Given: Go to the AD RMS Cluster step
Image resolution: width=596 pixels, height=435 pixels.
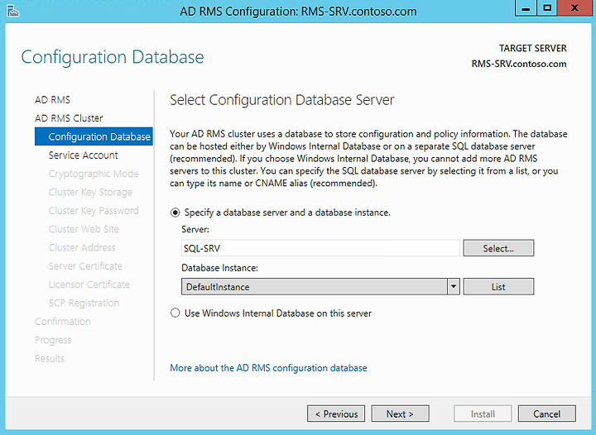Looking at the screenshot, I should click(69, 118).
